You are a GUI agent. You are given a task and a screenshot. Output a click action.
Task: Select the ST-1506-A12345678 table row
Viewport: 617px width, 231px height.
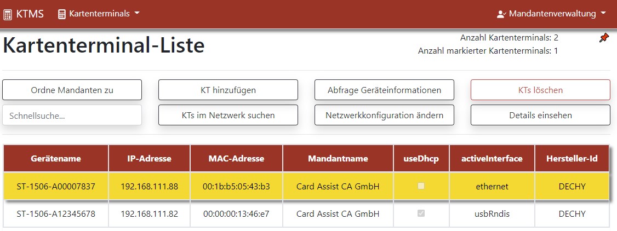[306, 214]
